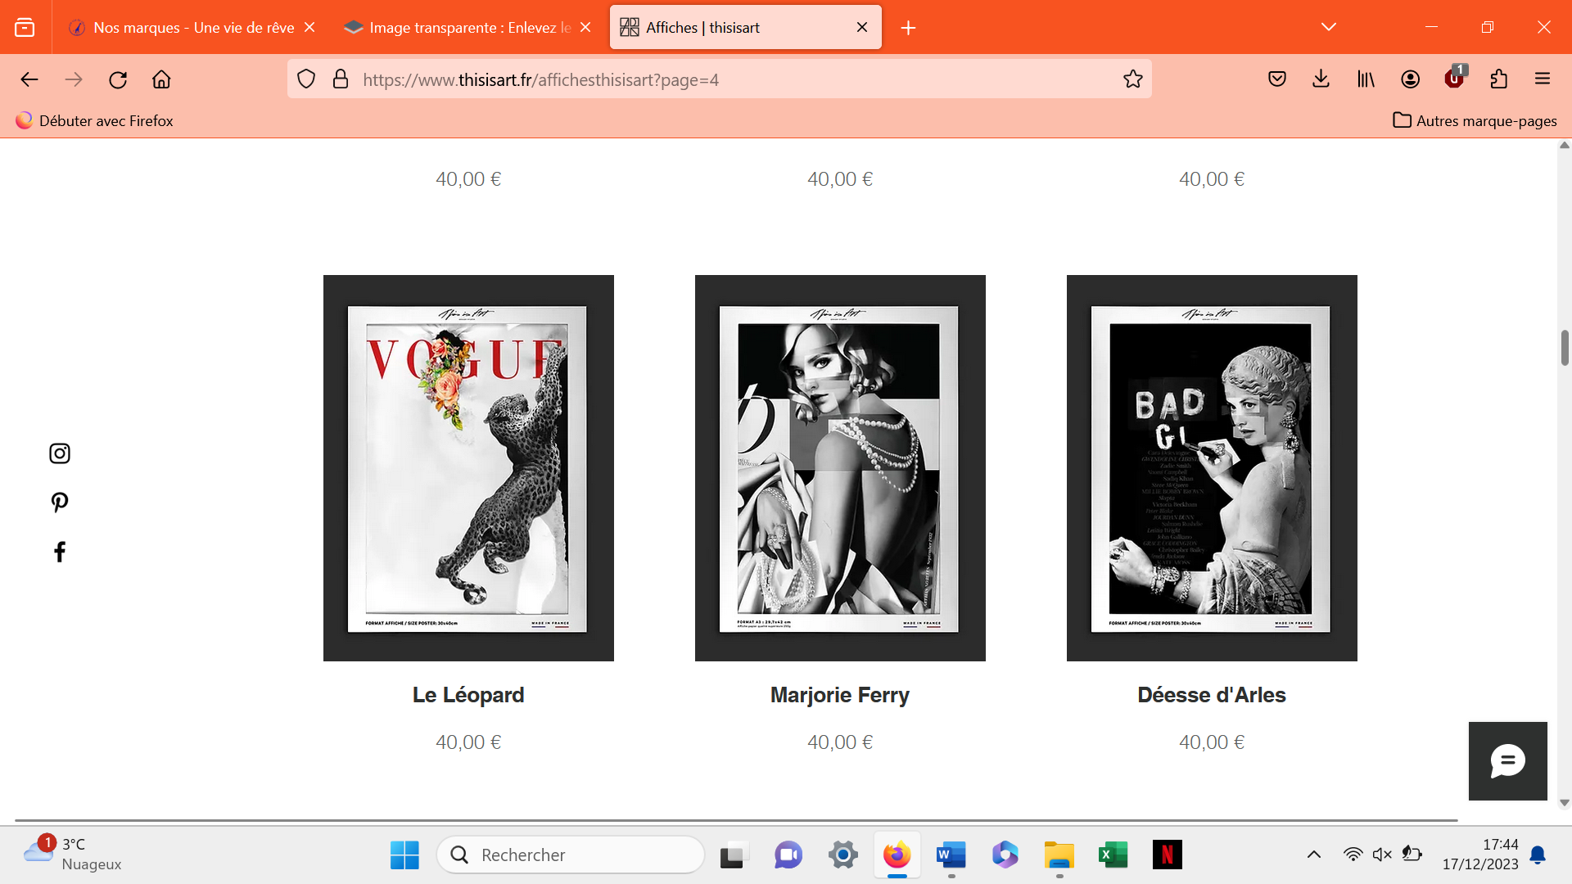
Task: View site security padlock info
Action: [341, 79]
